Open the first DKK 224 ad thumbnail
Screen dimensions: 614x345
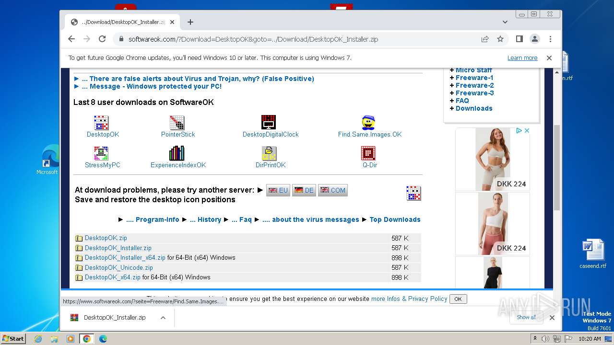click(493, 159)
